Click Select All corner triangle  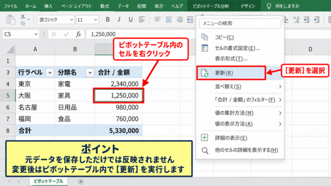pyautogui.click(x=10, y=49)
